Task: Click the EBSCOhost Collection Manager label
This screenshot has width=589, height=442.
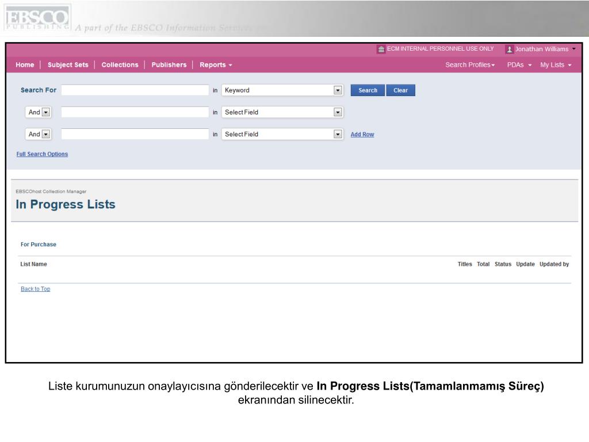Action: click(x=51, y=191)
